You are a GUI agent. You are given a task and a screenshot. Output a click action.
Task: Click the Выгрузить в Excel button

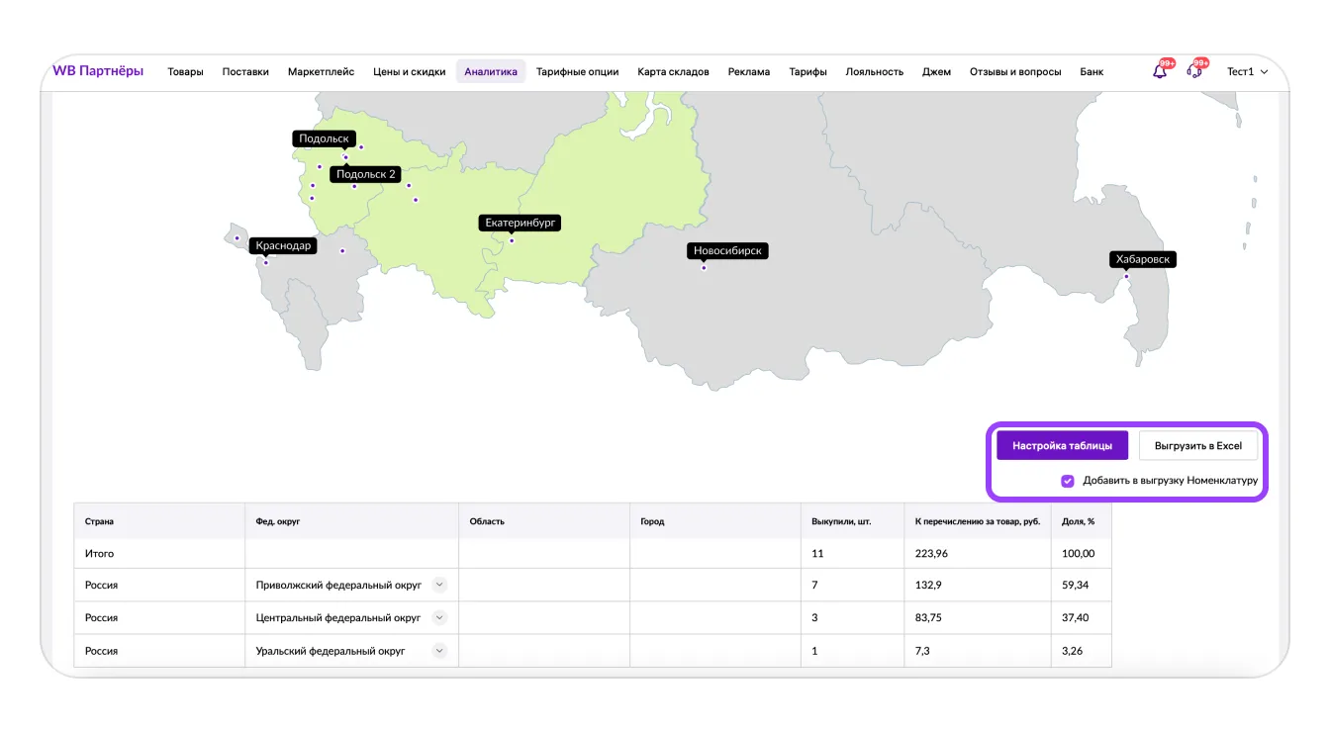coord(1197,446)
